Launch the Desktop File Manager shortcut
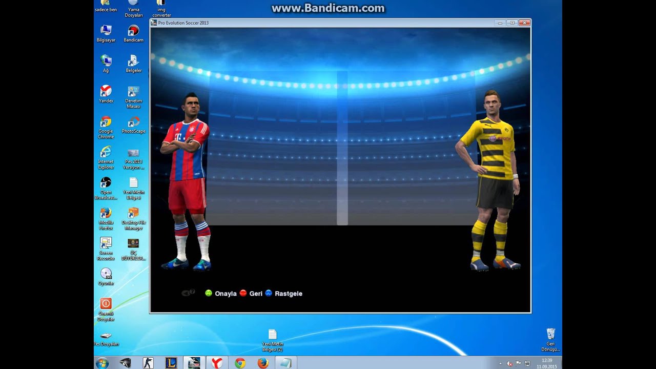The height and width of the screenshot is (369, 656). pyautogui.click(x=134, y=218)
